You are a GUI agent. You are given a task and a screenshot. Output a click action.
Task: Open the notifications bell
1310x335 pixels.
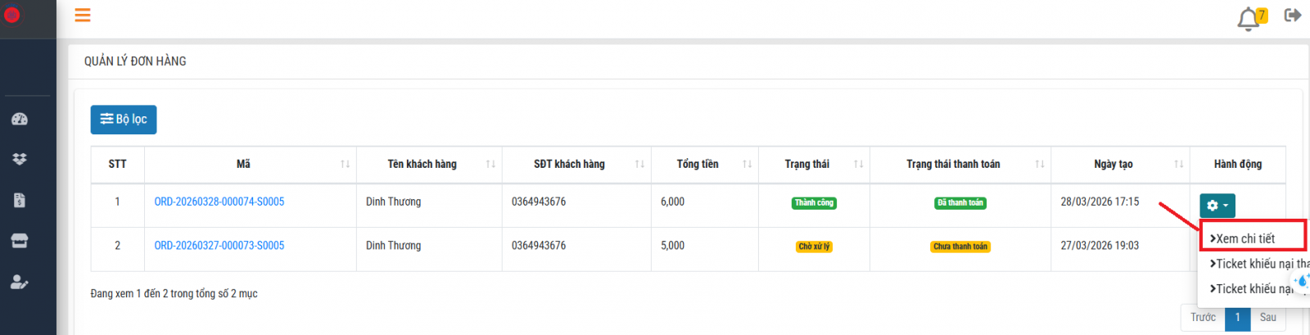[1248, 18]
